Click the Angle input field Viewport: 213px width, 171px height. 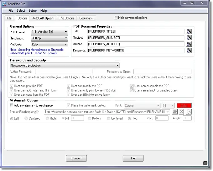tap(187, 118)
